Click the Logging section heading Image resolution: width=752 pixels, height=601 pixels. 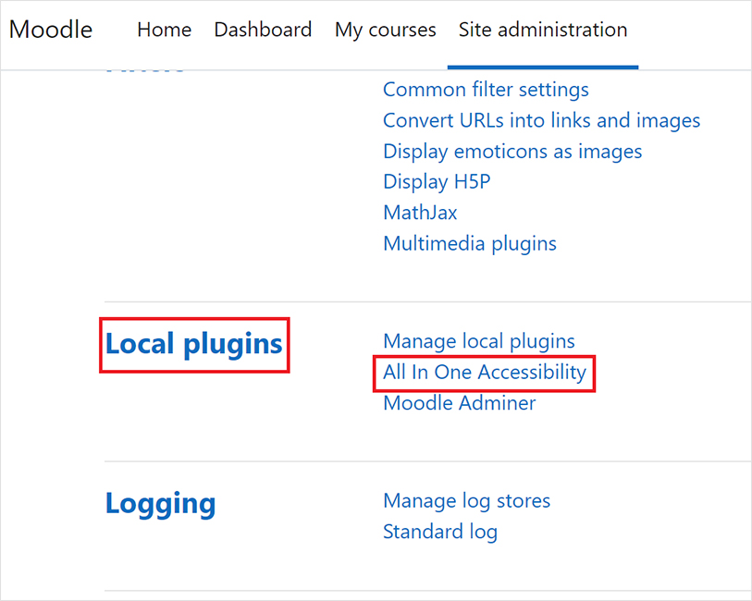161,504
